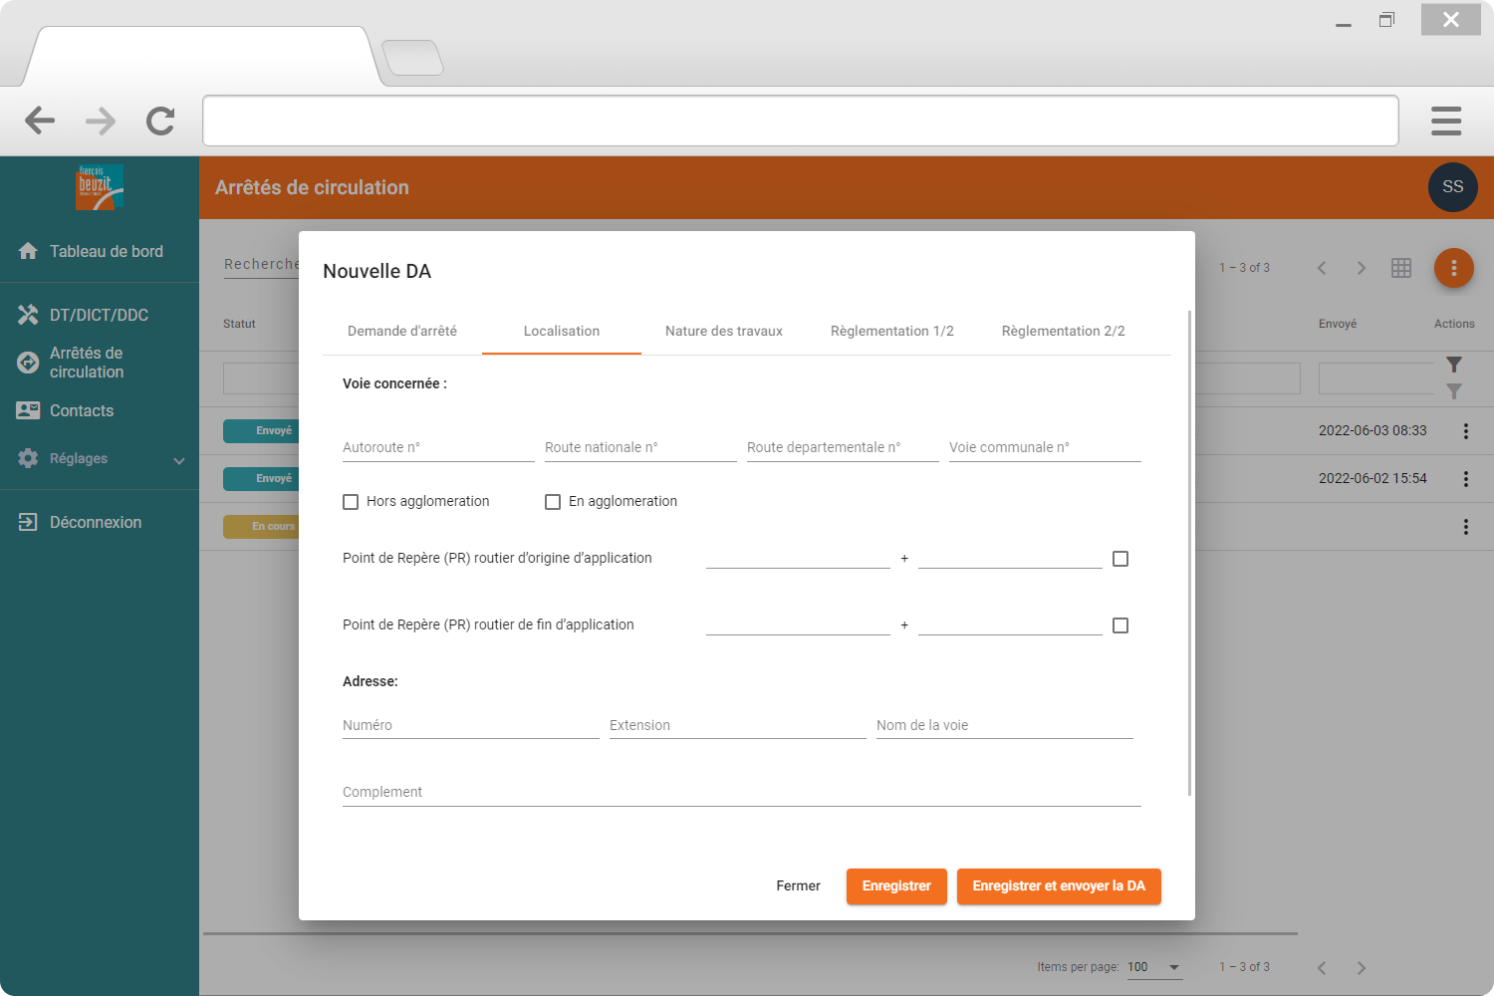The width and height of the screenshot is (1494, 996).
Task: Go to previous page in top pager
Action: coord(1322,268)
